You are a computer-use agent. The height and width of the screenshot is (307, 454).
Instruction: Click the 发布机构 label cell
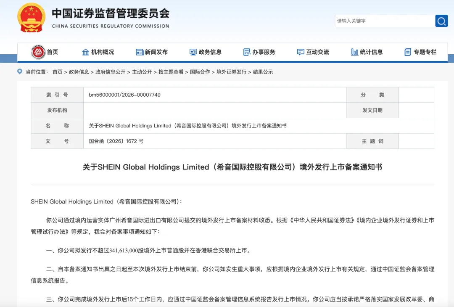57,110
